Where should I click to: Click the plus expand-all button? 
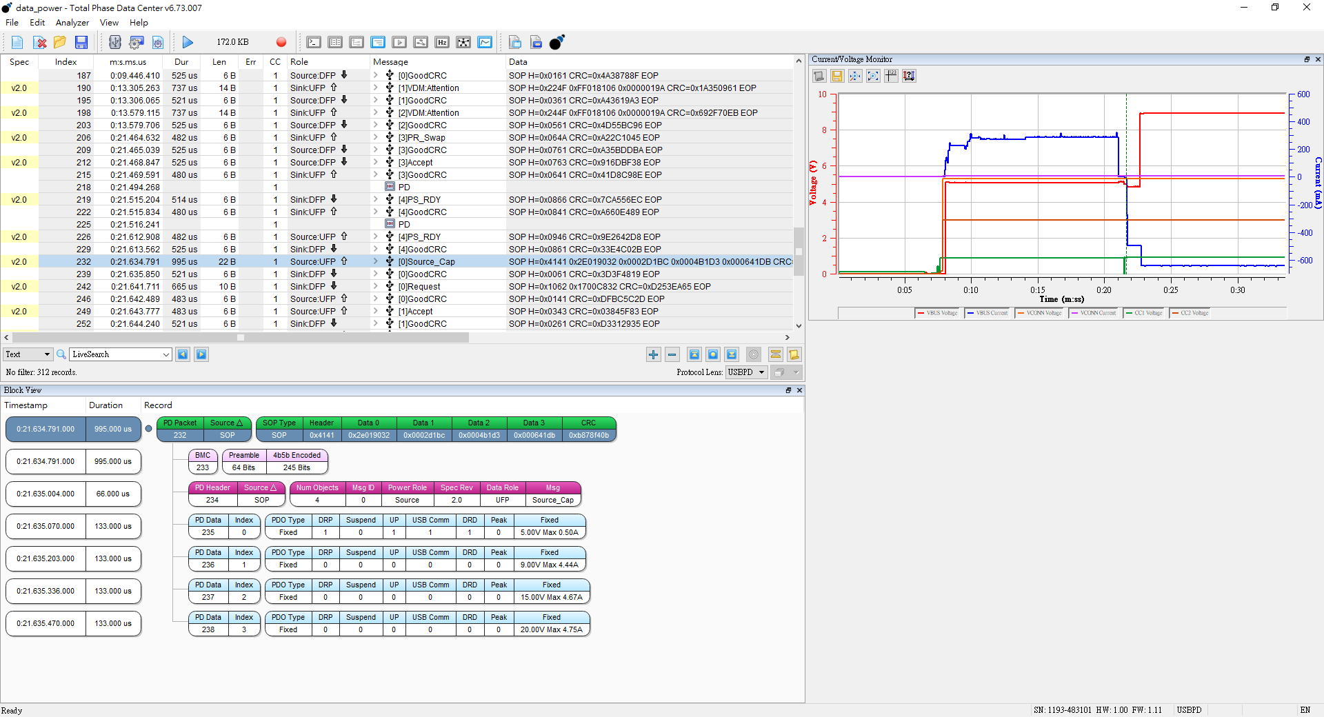(x=653, y=354)
